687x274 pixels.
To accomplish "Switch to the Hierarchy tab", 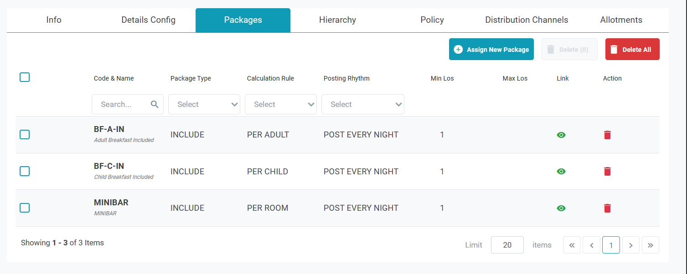I will [337, 20].
